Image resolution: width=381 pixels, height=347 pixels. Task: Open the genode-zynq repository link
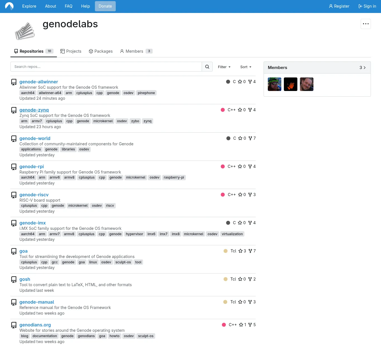point(34,110)
